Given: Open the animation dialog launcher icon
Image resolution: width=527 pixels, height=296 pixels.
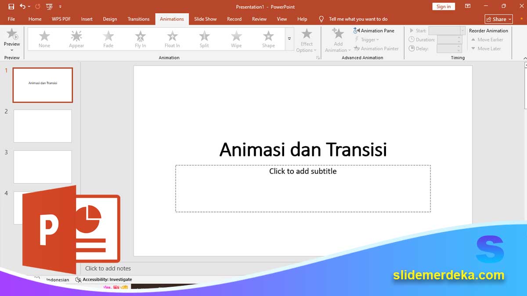Looking at the screenshot, I should [x=318, y=57].
